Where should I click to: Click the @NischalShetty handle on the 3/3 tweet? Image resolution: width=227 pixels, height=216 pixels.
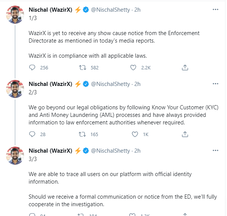coord(111,150)
